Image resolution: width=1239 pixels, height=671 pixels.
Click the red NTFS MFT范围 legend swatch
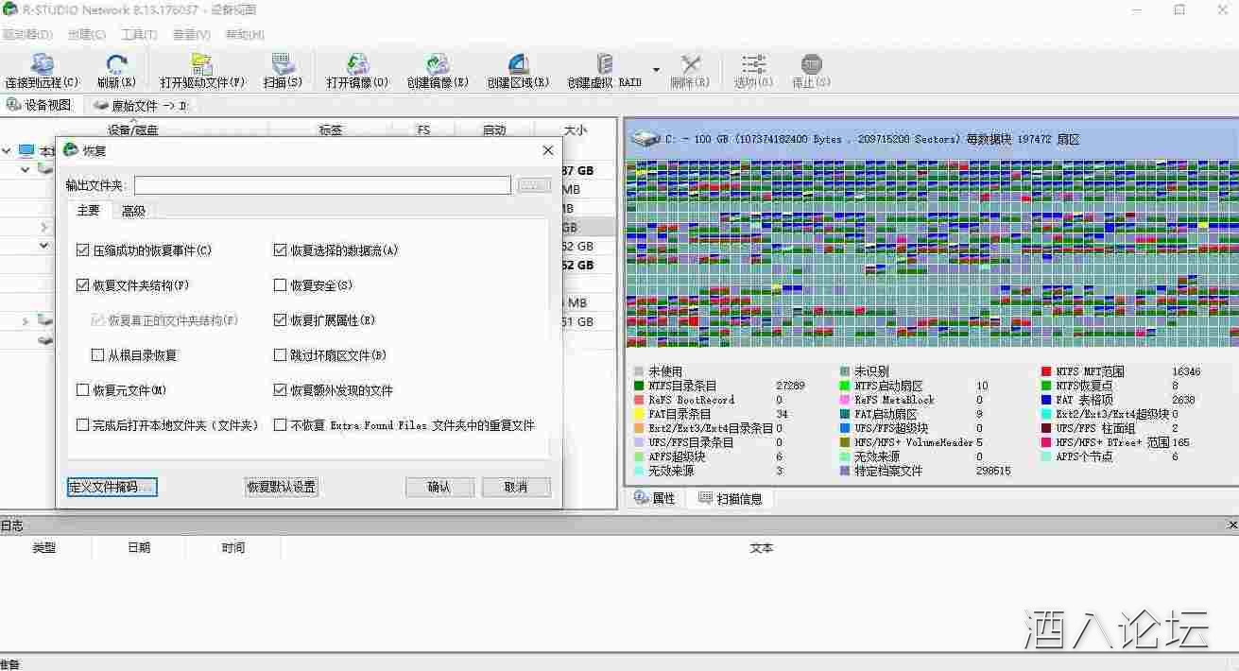coord(1047,372)
